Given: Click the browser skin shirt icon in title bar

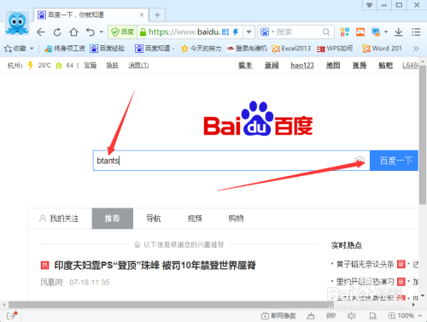Looking at the screenshot, I should click(x=370, y=5).
